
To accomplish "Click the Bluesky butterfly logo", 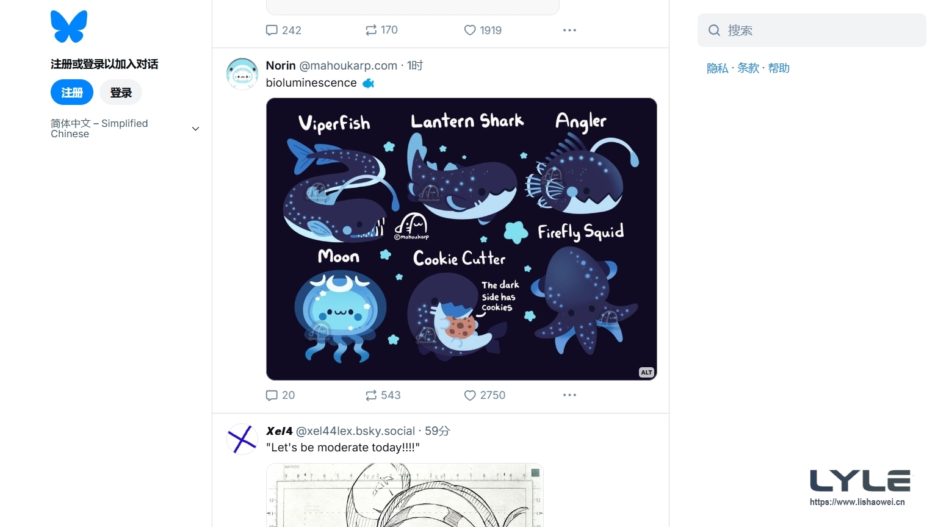I will pos(69,27).
